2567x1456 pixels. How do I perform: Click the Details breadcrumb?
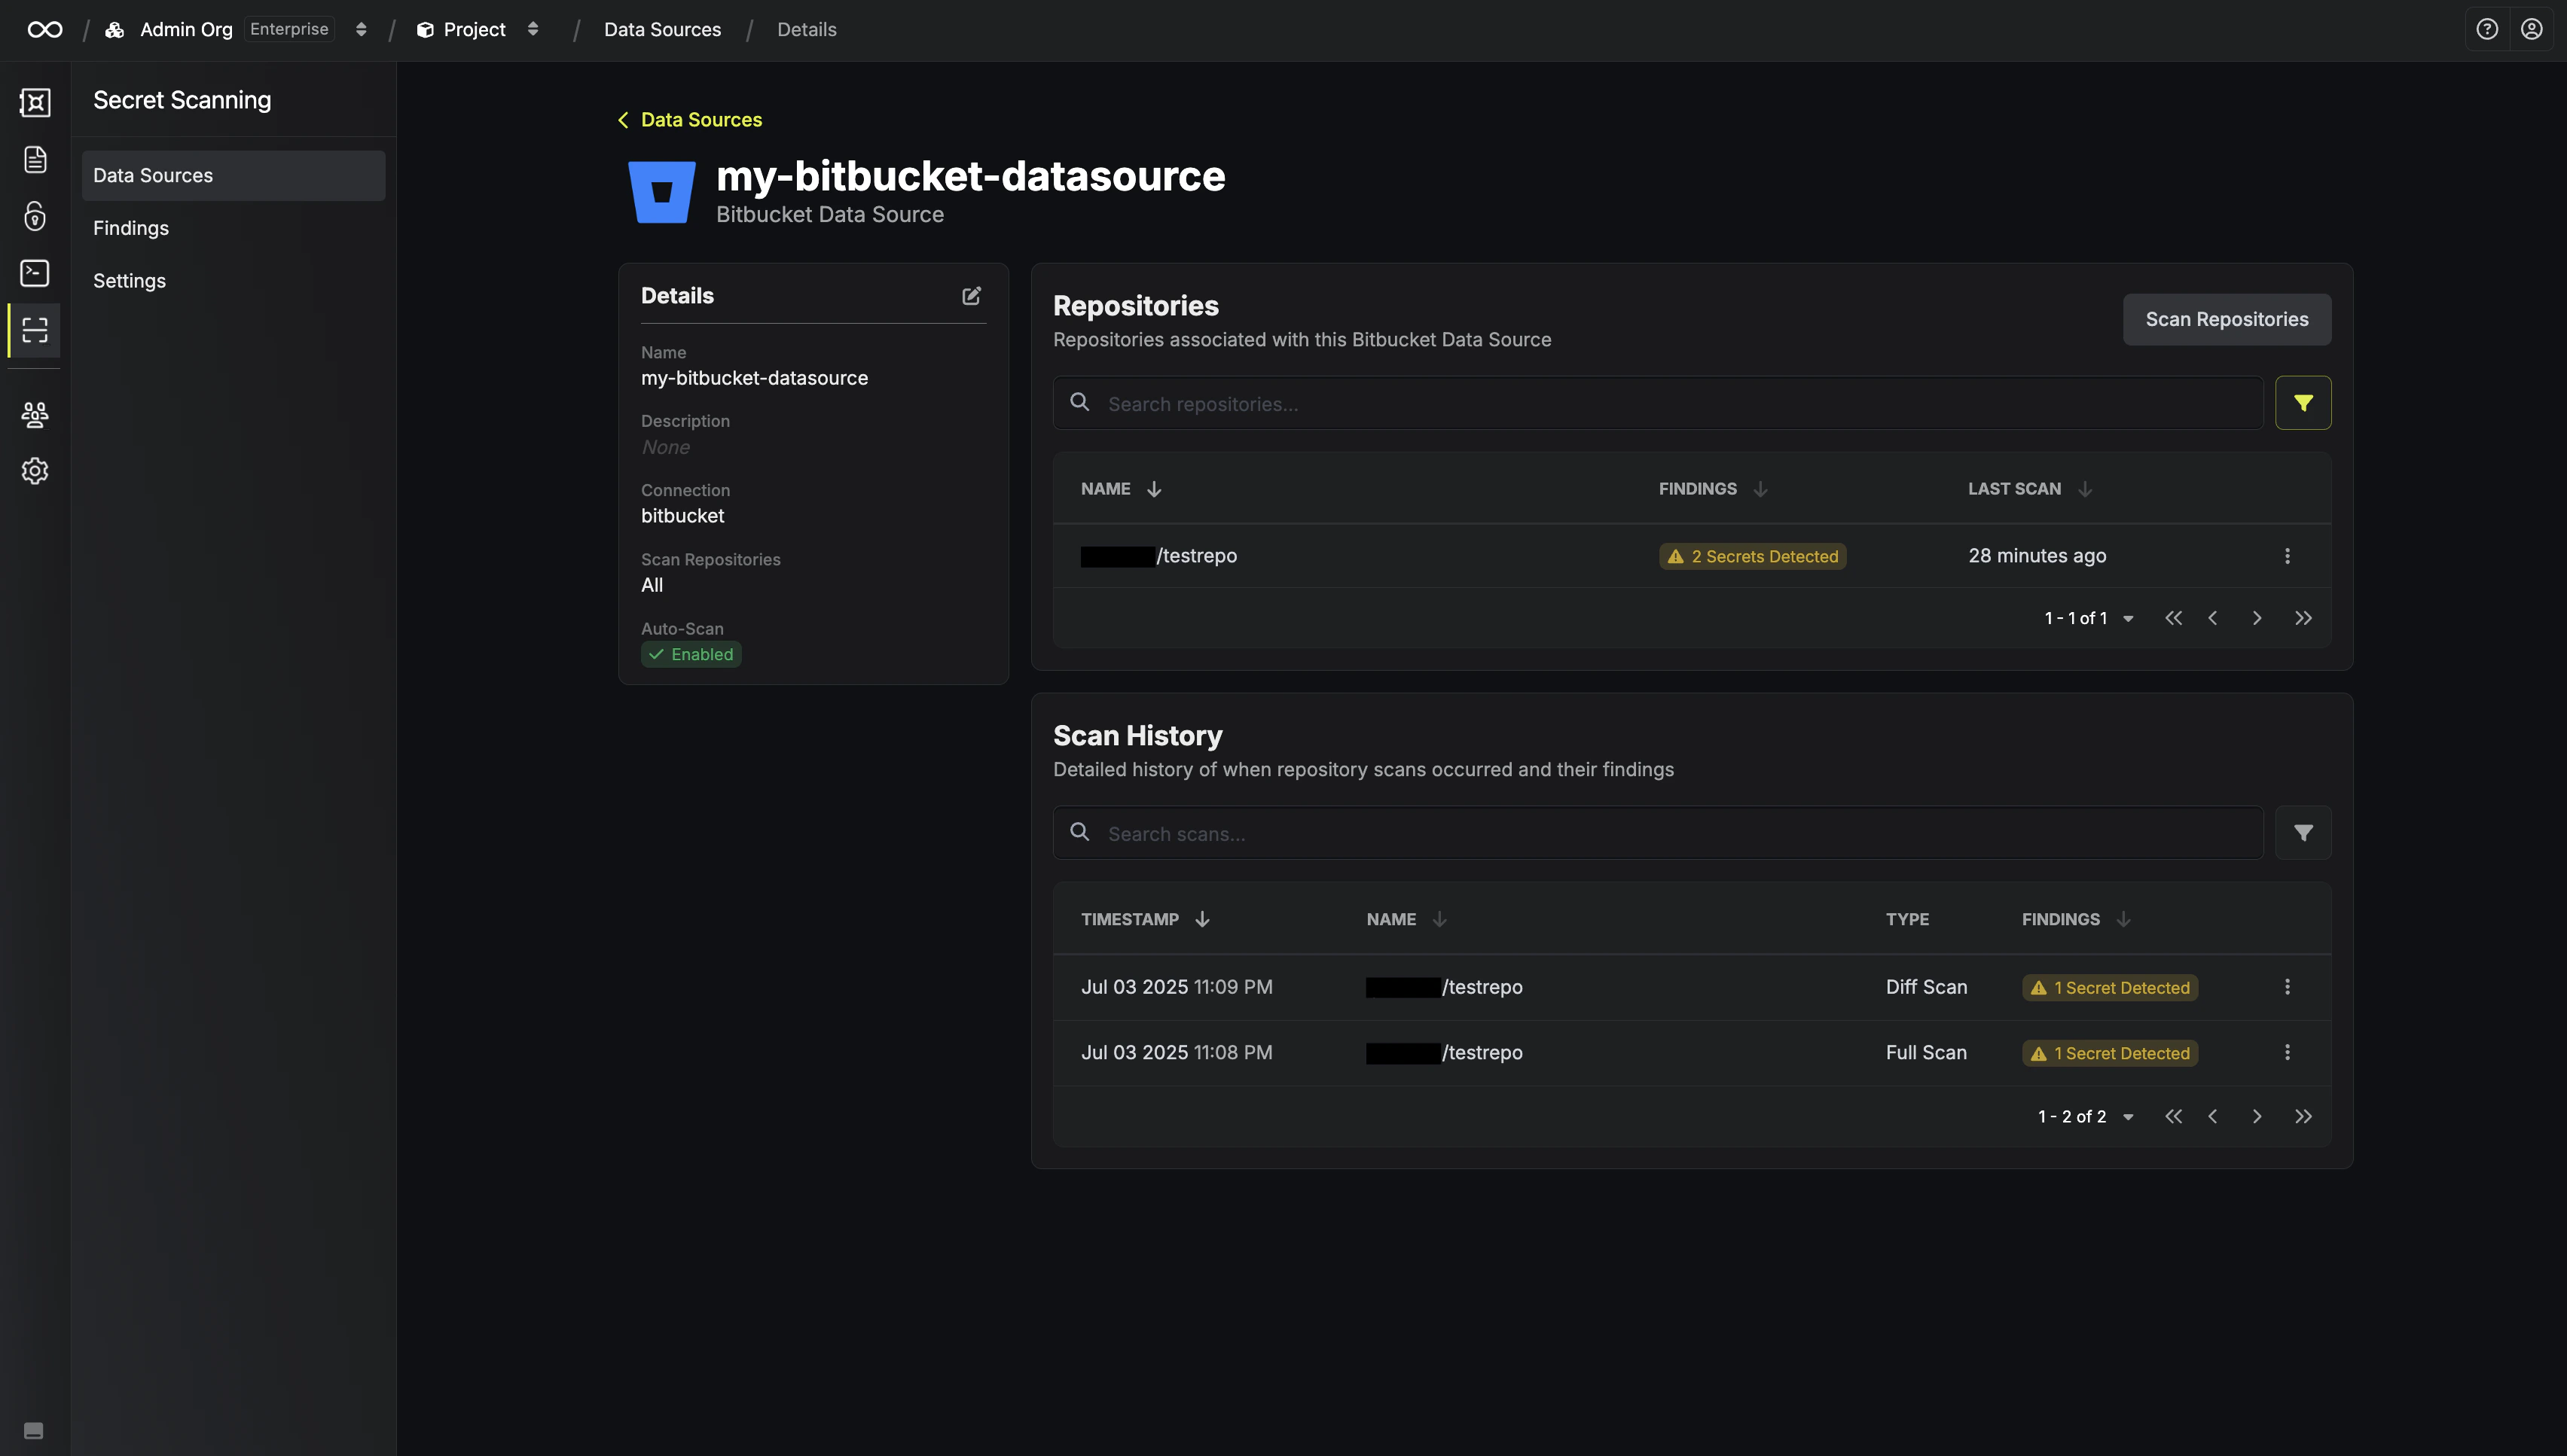point(806,29)
